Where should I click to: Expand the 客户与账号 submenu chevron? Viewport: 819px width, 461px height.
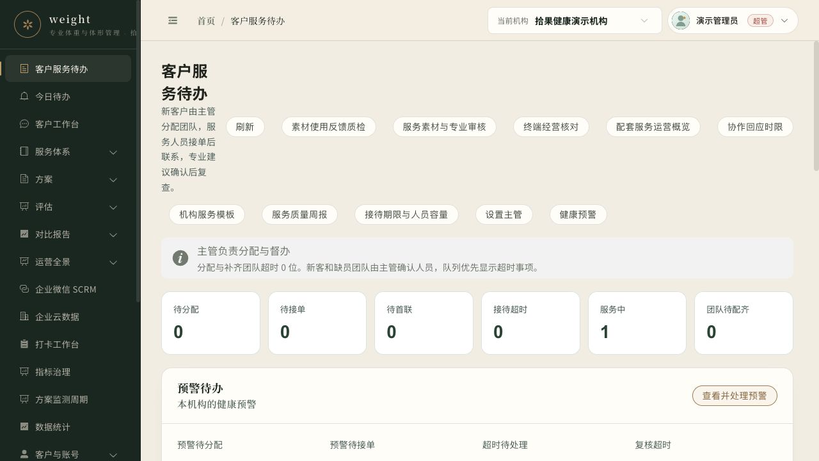(x=113, y=455)
